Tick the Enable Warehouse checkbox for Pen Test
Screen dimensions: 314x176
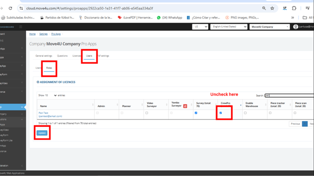tap(245, 113)
